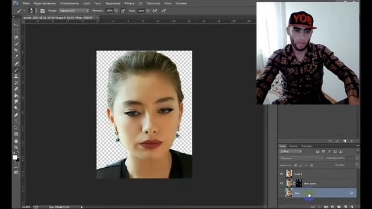Expand opacity slider arrow in options bar
The height and width of the screenshot is (209, 372).
(116, 10)
